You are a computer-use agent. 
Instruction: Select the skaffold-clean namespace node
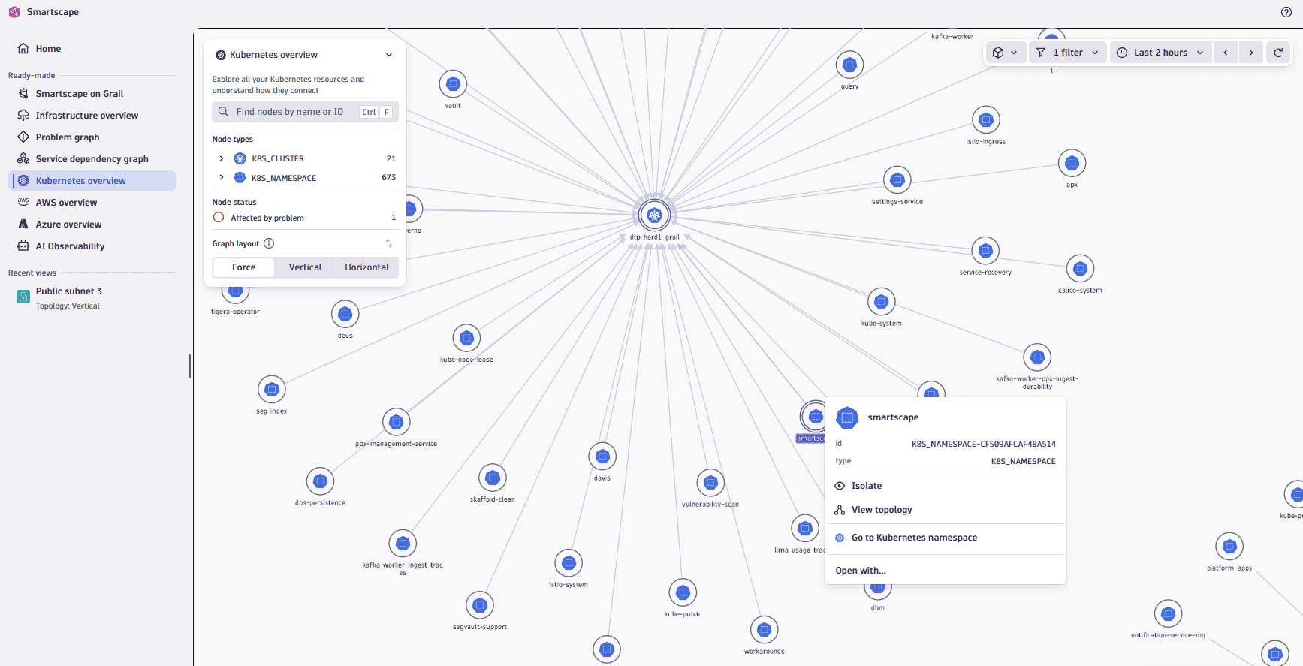pos(493,478)
